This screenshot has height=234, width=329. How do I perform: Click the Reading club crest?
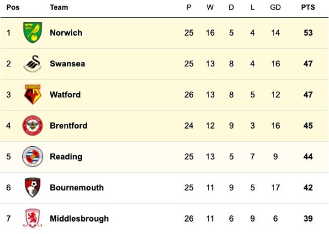point(33,157)
